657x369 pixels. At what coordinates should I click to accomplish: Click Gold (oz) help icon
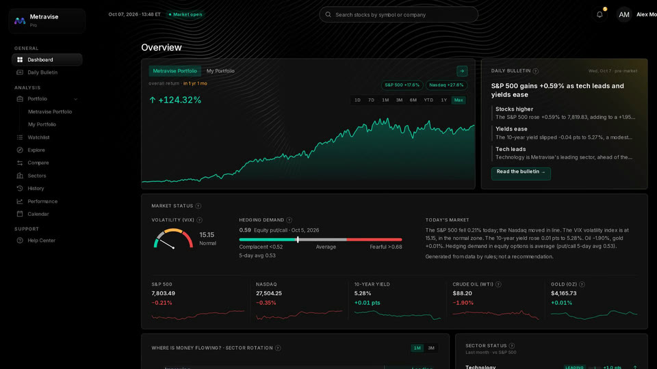tap(582, 284)
